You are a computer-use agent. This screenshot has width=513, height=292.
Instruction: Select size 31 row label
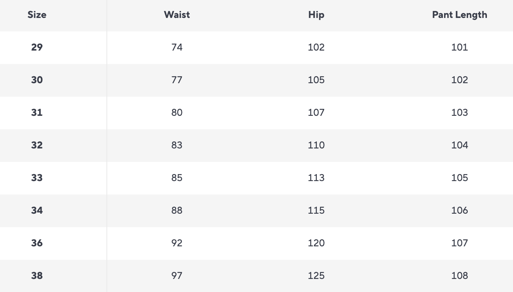pos(37,113)
